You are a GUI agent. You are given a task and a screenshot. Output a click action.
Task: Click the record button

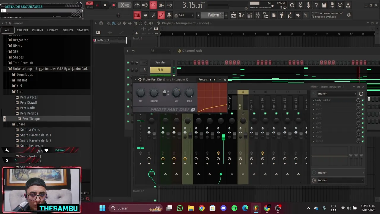113,5
